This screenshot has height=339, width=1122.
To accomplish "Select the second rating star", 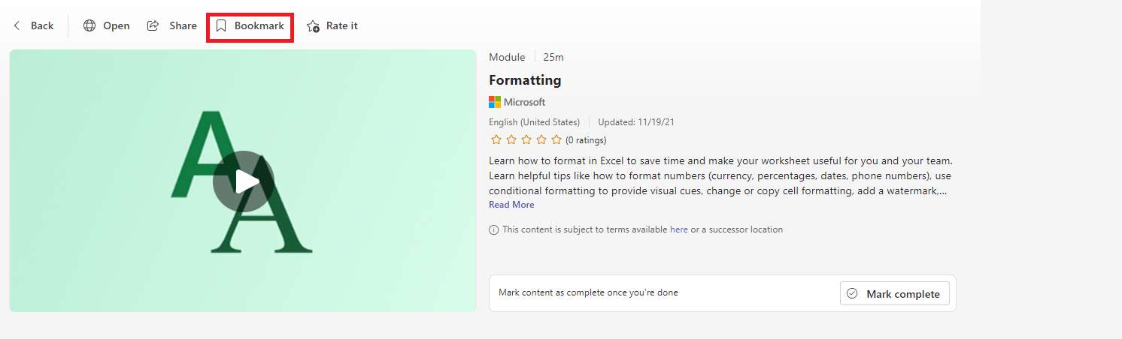I will (511, 139).
